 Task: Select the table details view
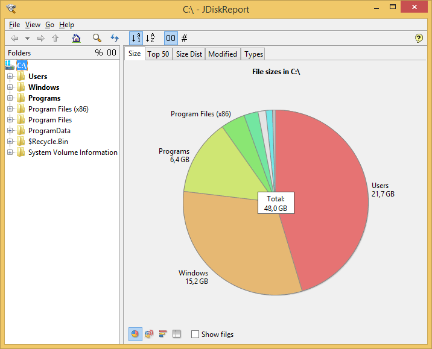point(177,334)
